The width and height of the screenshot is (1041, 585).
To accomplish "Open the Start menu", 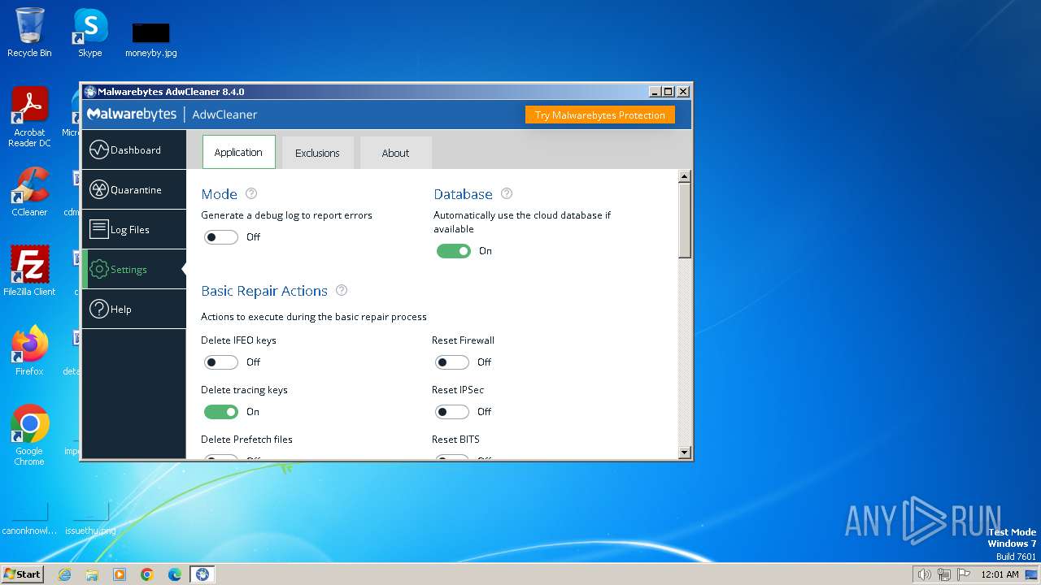I will (23, 574).
